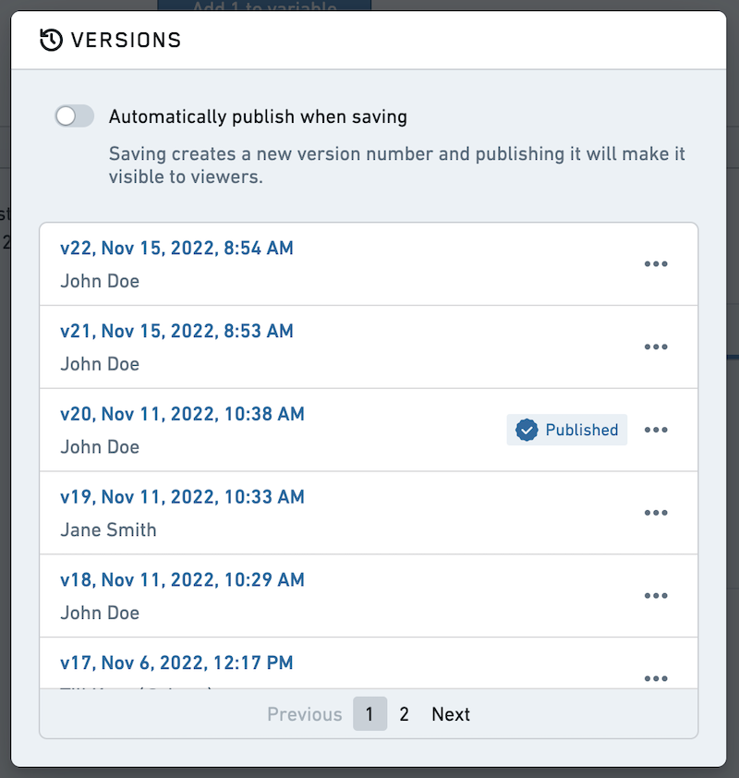Screen dimensions: 739x778
Task: Open version v19 by Jane Smith
Action: tap(182, 497)
